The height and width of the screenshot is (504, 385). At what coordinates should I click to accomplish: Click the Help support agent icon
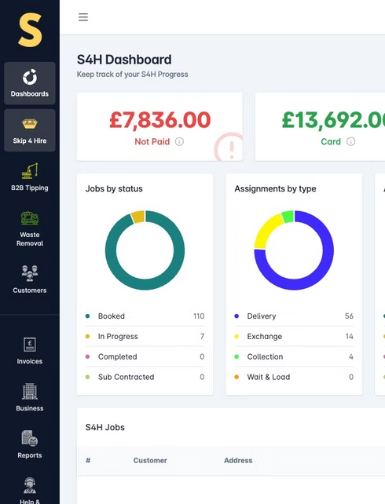pyautogui.click(x=30, y=485)
